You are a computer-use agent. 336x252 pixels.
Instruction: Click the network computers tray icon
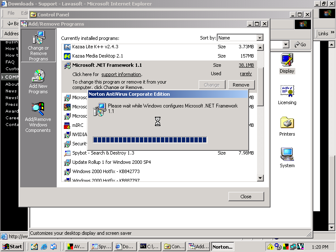click(x=293, y=247)
